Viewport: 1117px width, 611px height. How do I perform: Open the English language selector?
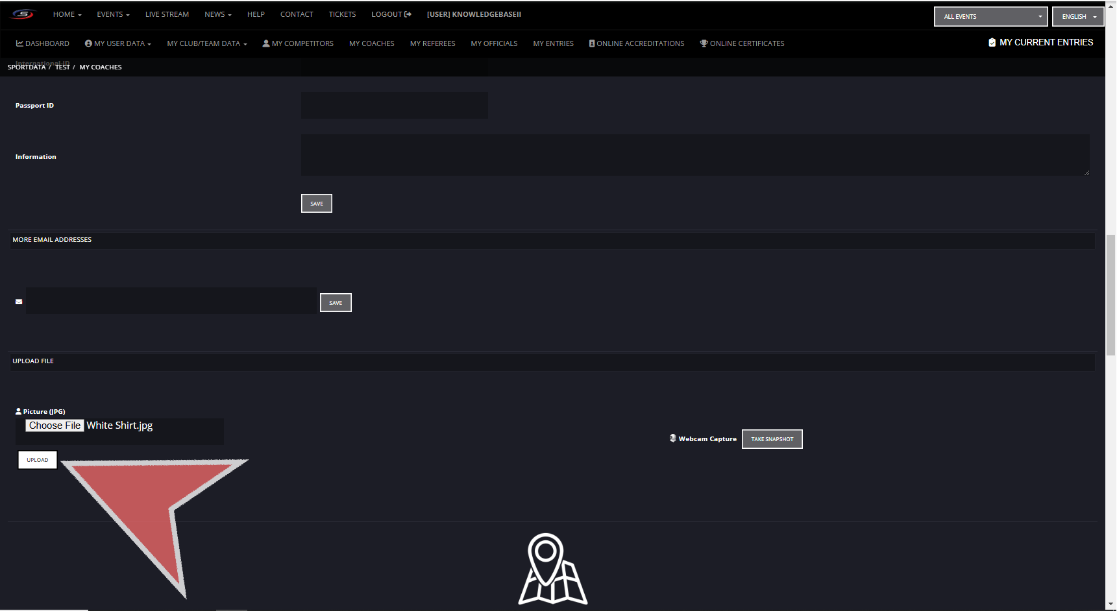pos(1077,16)
